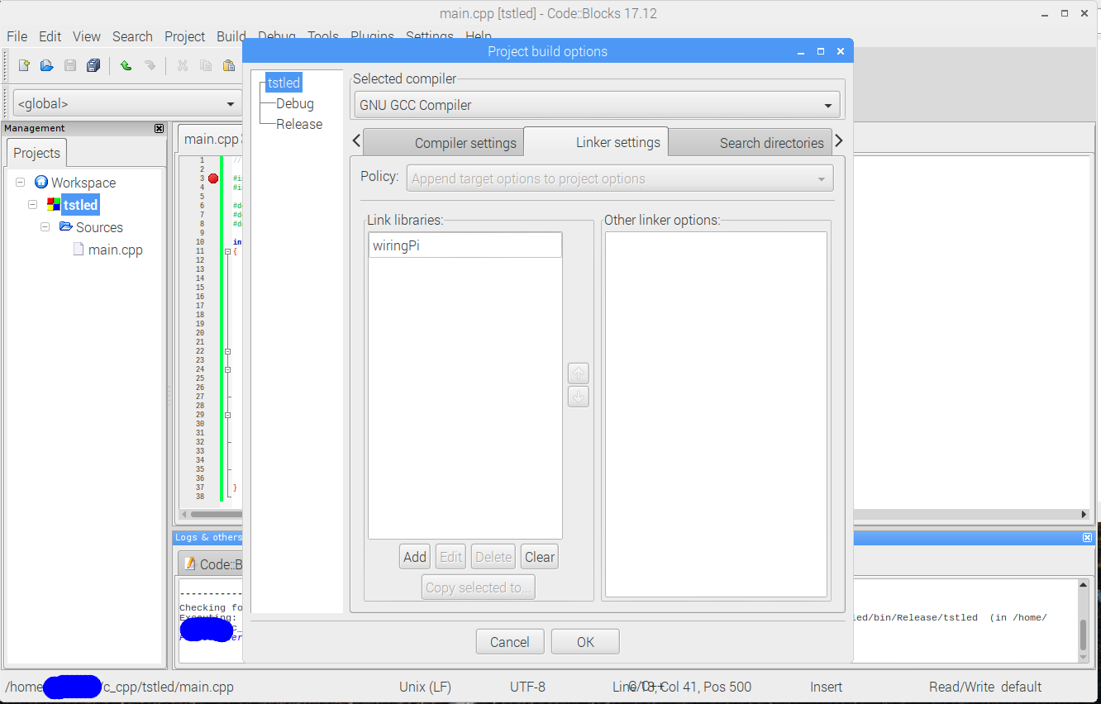Click the New file toolbar icon
1101x704 pixels.
tap(24, 65)
